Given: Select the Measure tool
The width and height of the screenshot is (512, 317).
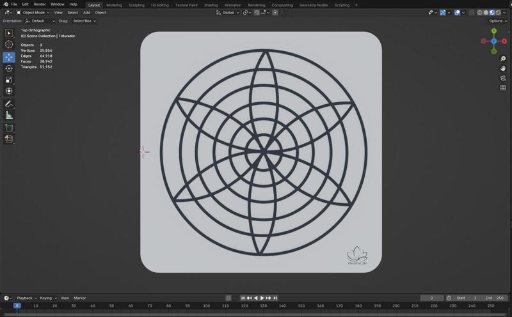Looking at the screenshot, I should click(9, 115).
